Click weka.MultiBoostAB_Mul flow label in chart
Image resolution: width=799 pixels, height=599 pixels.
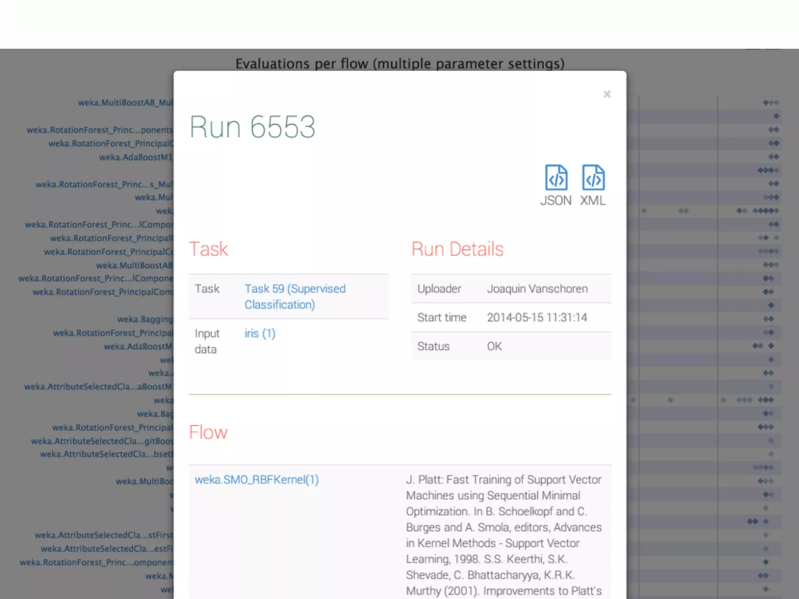[x=125, y=103]
